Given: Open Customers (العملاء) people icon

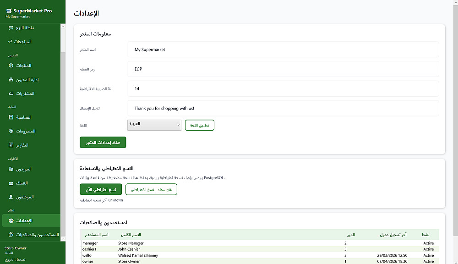Looking at the screenshot, I should click(x=11, y=183).
